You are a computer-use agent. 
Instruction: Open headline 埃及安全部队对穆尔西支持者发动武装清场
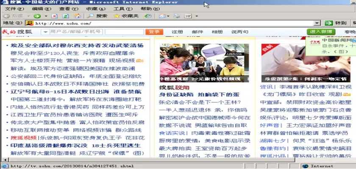77,46
